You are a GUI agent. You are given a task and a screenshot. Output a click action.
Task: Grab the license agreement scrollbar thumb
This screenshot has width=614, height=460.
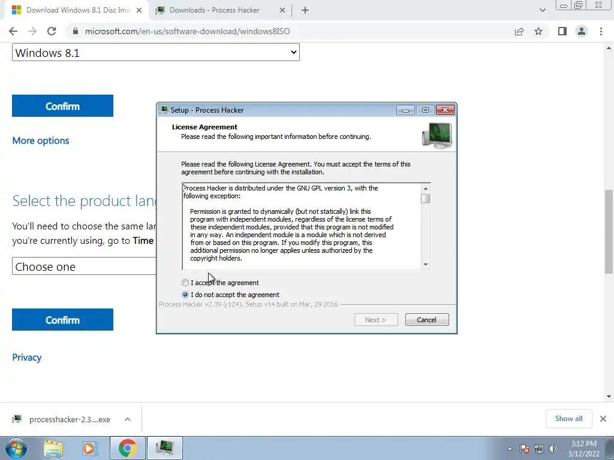pos(426,199)
